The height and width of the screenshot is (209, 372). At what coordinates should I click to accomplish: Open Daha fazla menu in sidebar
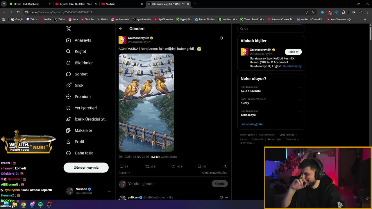[80, 153]
